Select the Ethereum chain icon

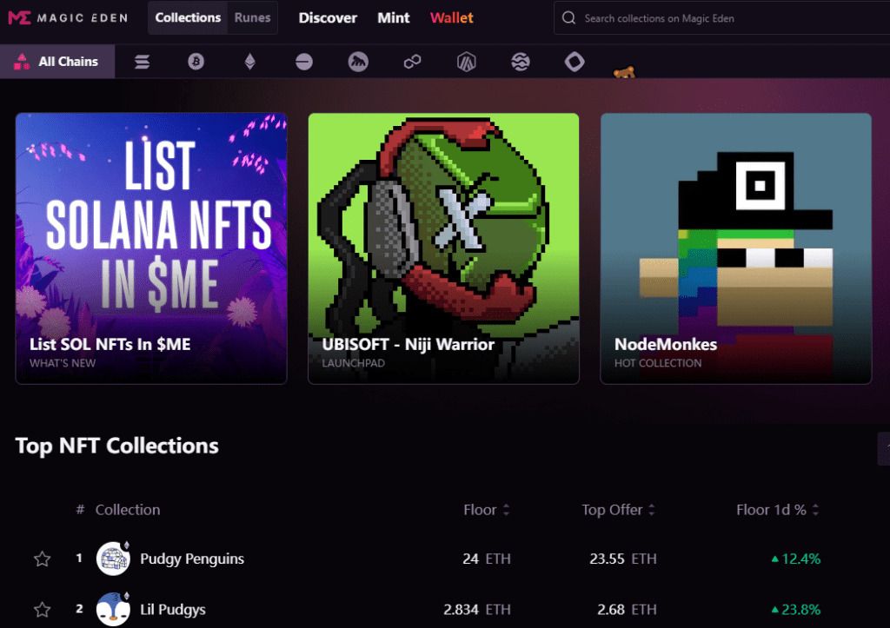click(x=249, y=62)
